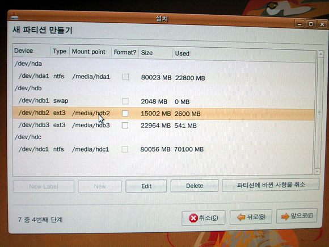
Task: Click the 22800 MB used value
Action: click(190, 78)
